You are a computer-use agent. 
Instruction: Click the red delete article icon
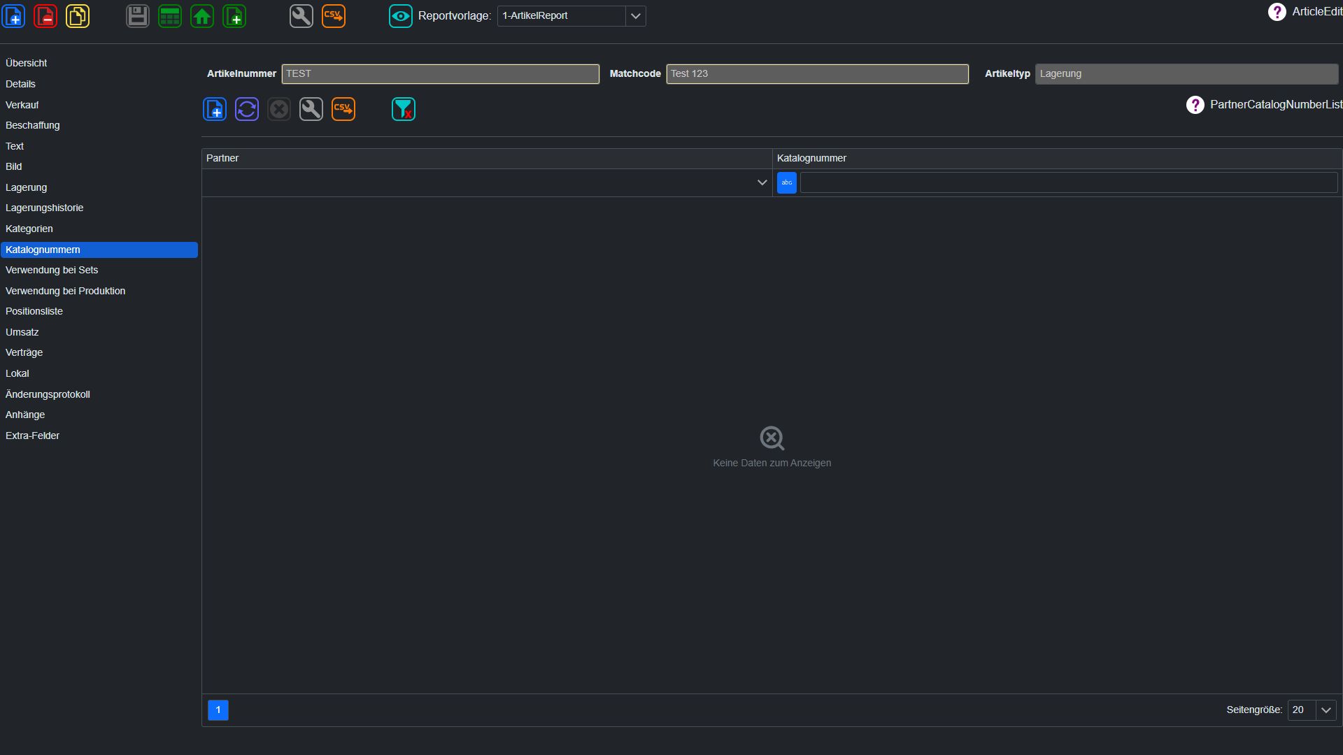(45, 16)
